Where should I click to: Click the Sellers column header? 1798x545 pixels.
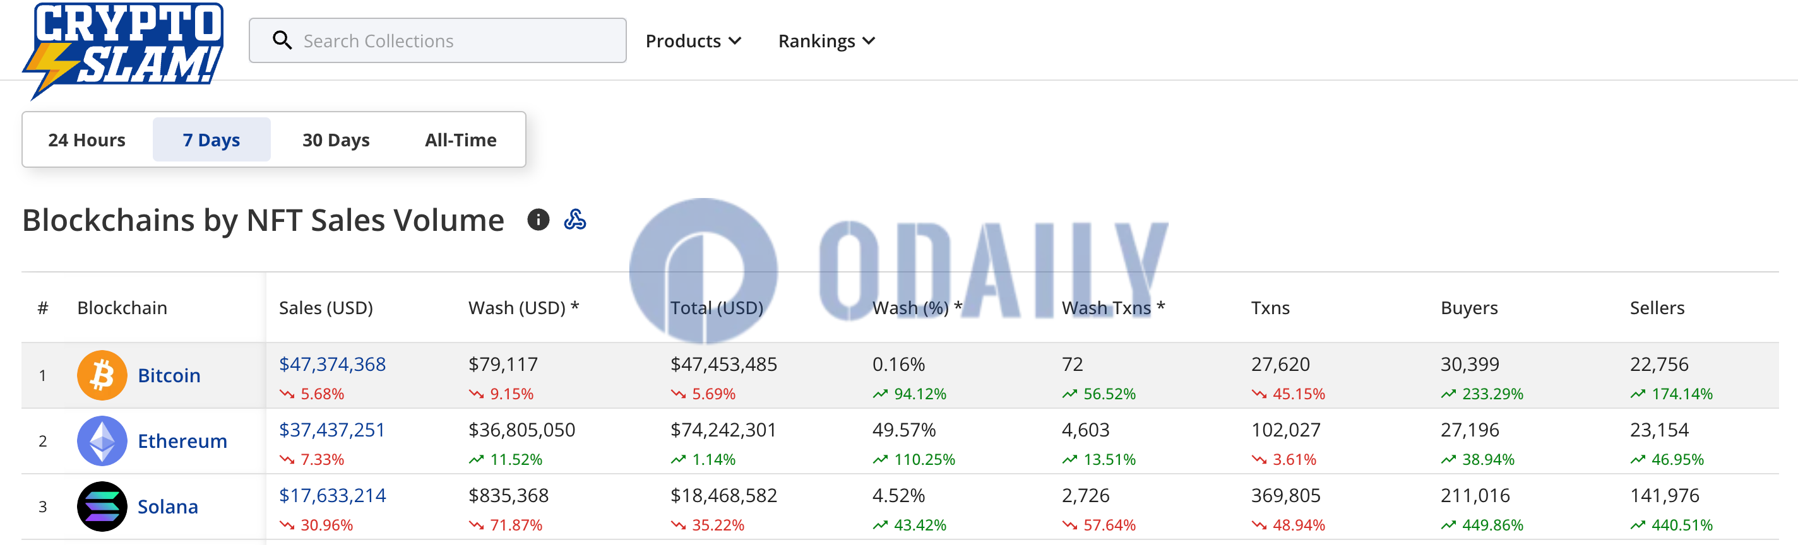tap(1657, 308)
